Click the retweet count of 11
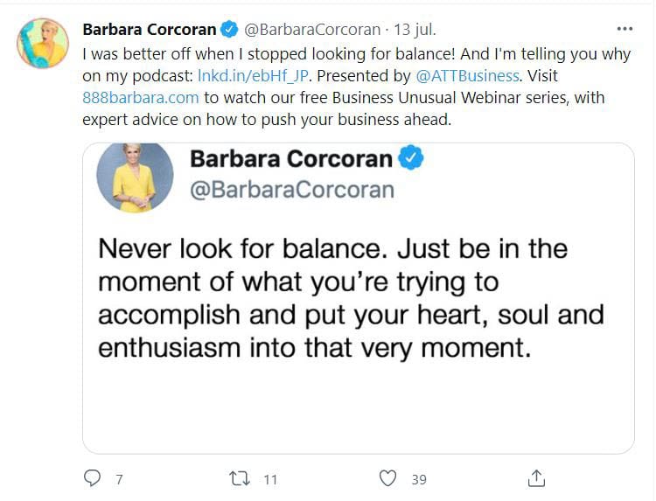This screenshot has width=656, height=501. 269,479
